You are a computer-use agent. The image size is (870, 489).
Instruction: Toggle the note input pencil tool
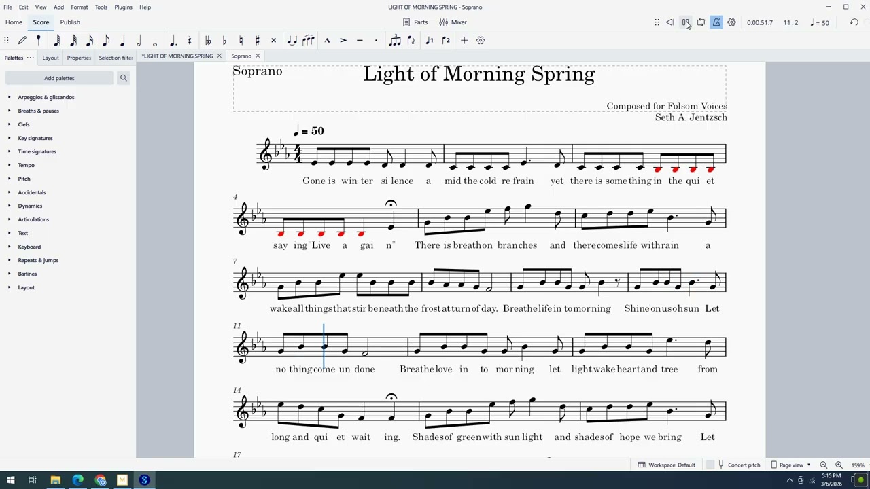(22, 41)
